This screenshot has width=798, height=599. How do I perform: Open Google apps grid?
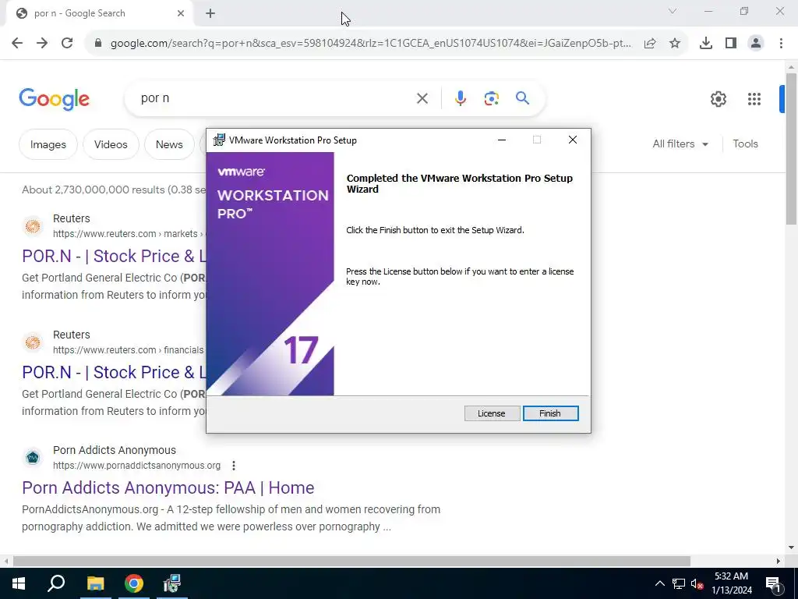click(x=754, y=99)
